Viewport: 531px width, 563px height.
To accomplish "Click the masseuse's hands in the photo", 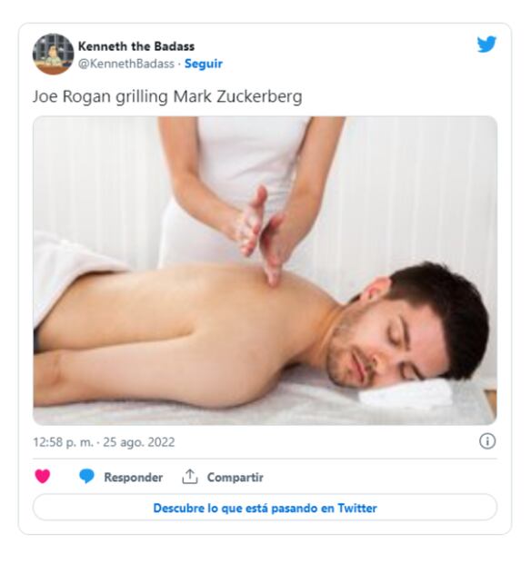I will coord(261,235).
